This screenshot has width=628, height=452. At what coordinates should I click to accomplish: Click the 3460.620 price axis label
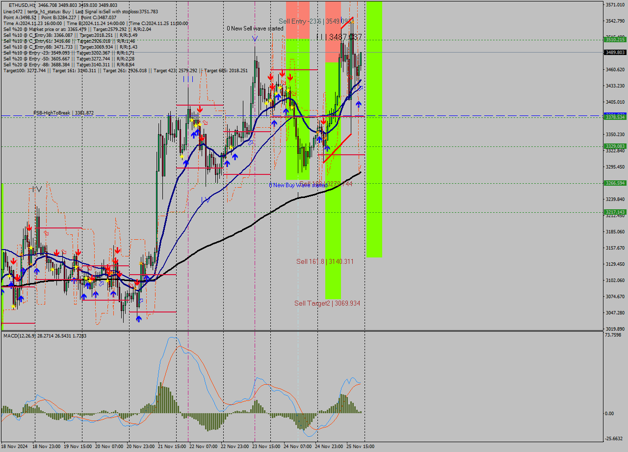[615, 69]
